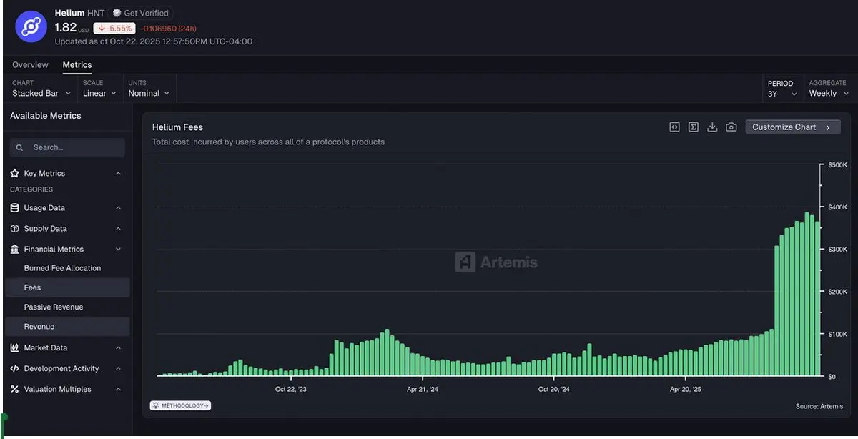Switch to the Overview tab
858x439 pixels.
click(x=30, y=65)
